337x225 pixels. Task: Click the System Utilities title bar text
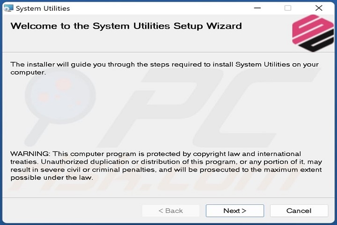[43, 8]
